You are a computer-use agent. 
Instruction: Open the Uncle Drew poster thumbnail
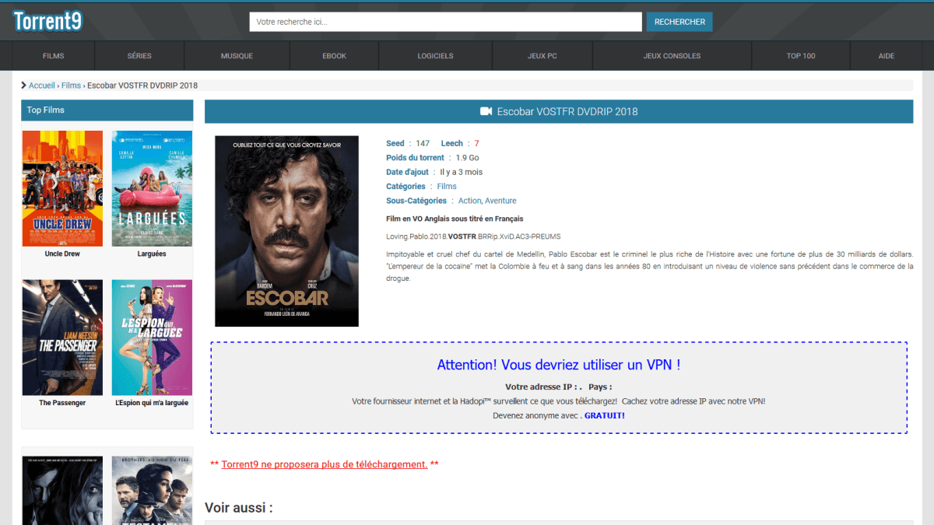pos(62,188)
